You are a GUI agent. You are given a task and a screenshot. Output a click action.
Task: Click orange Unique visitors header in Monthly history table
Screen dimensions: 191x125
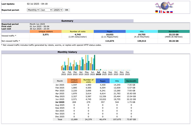click(74, 81)
